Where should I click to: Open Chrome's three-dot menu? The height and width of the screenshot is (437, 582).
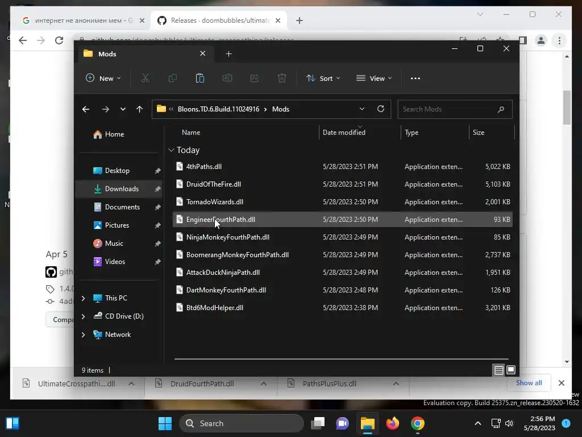click(x=559, y=40)
